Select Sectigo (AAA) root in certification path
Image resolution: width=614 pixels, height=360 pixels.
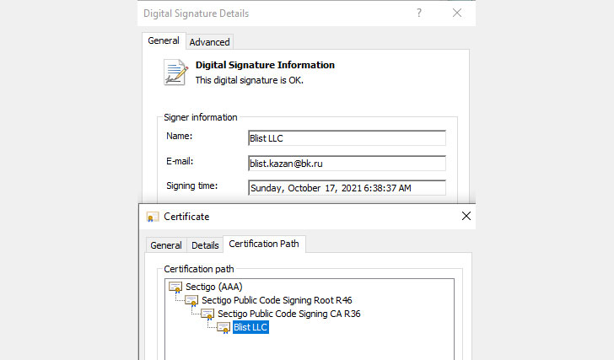(214, 287)
